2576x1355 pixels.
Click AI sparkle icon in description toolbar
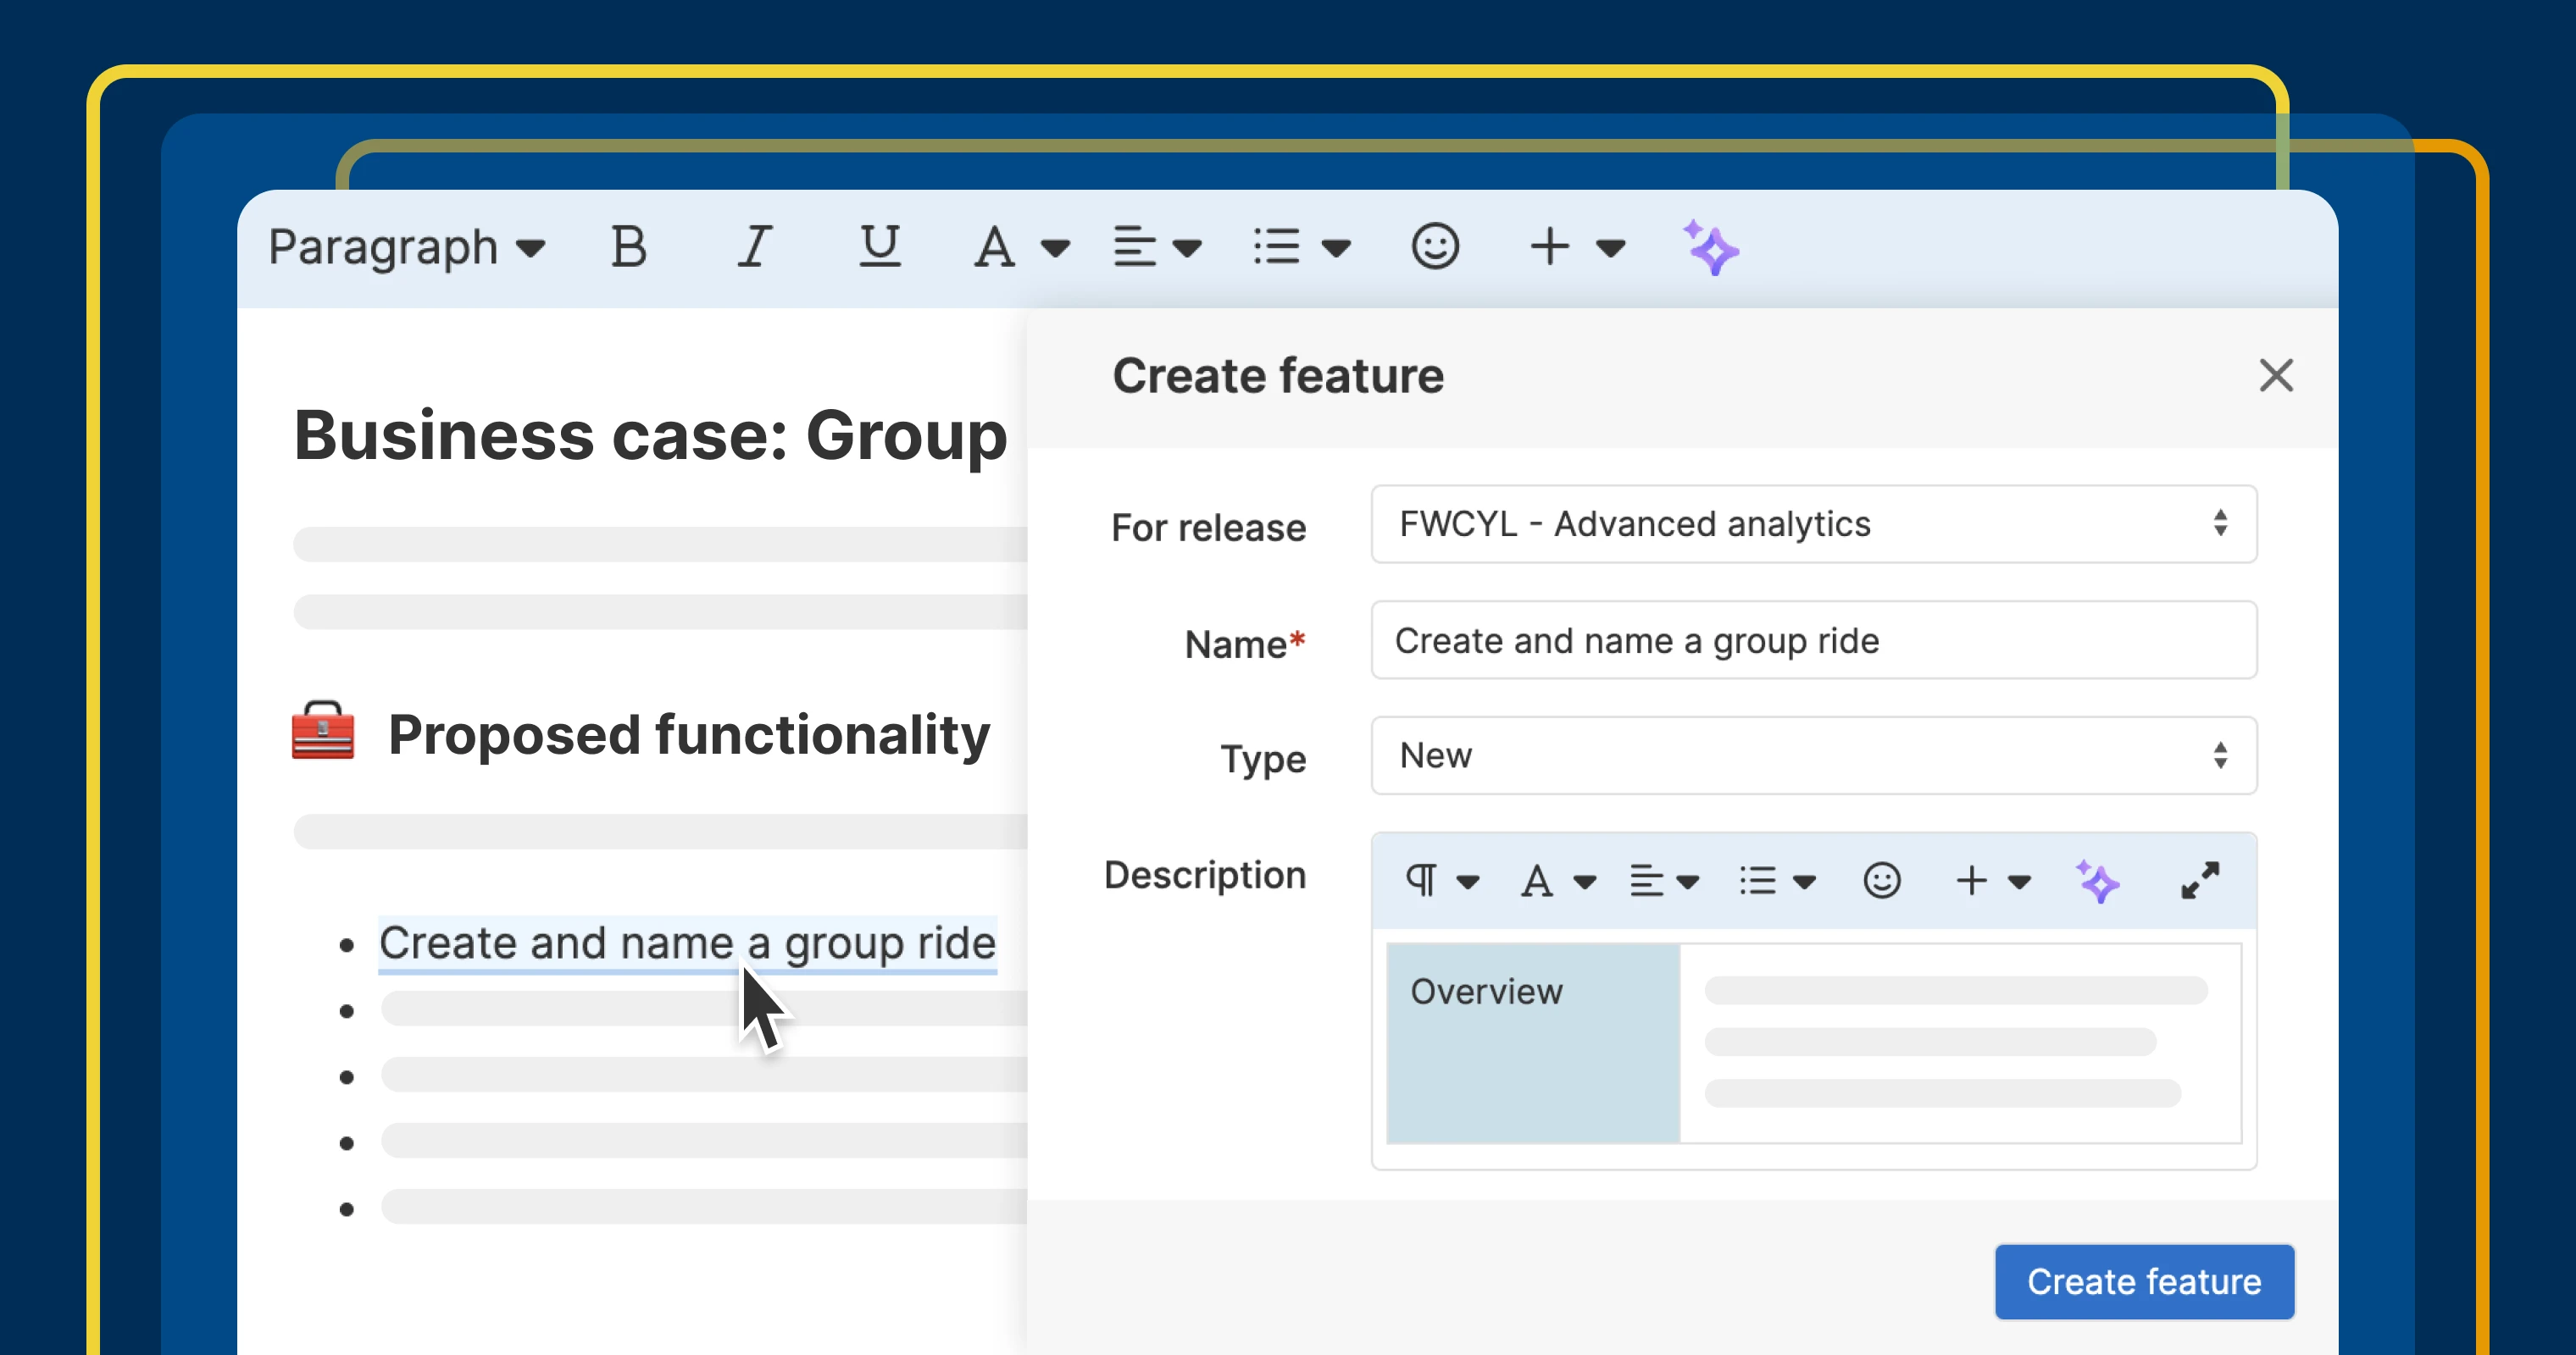point(2097,882)
